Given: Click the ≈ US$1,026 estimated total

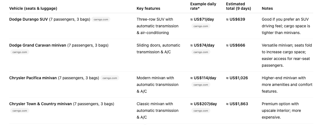Looking at the screenshot, I should click(237, 78).
